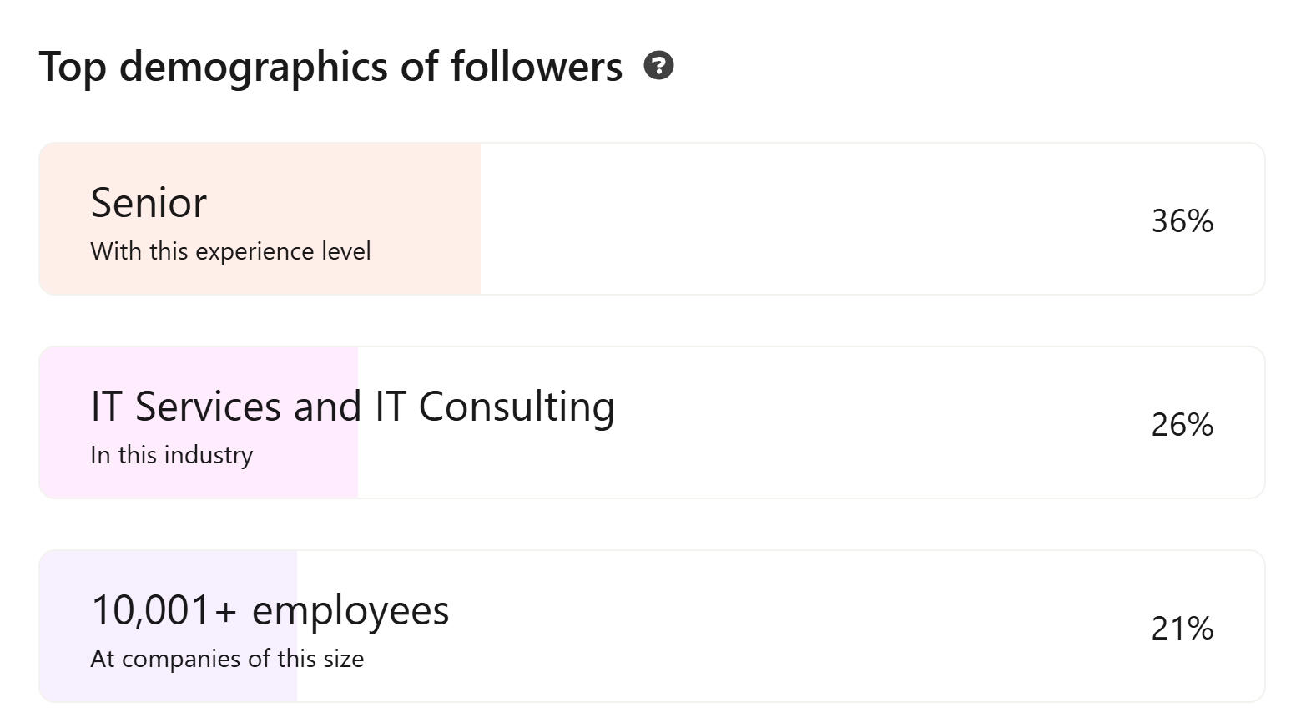
Task: Click the 26% industry value
Action: coord(1182,425)
